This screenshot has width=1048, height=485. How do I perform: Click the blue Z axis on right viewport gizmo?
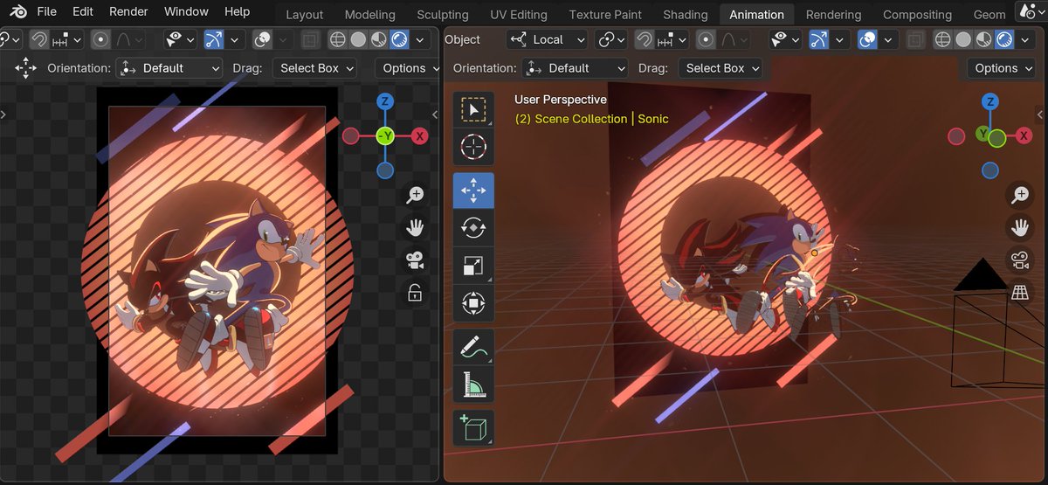tap(989, 101)
